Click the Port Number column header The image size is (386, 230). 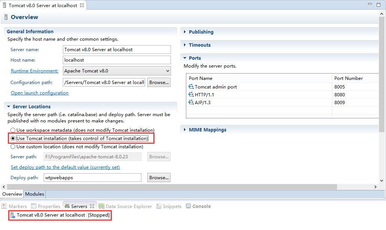click(x=355, y=78)
